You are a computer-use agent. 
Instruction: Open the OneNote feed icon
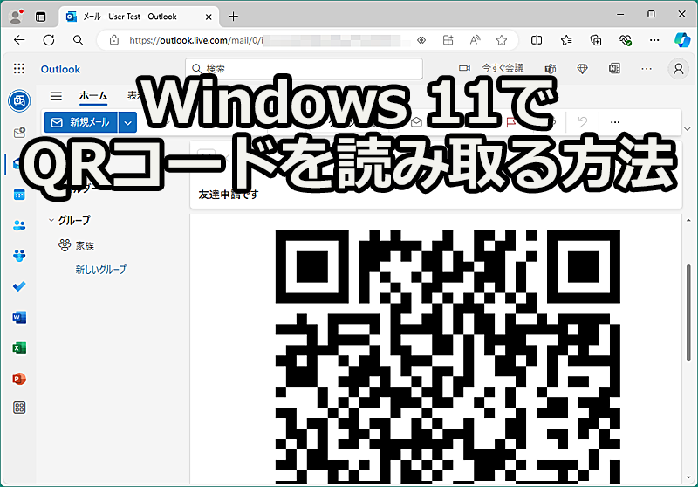point(613,69)
